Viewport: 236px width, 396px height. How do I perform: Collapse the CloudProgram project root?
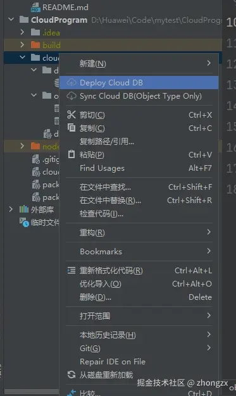(11, 20)
